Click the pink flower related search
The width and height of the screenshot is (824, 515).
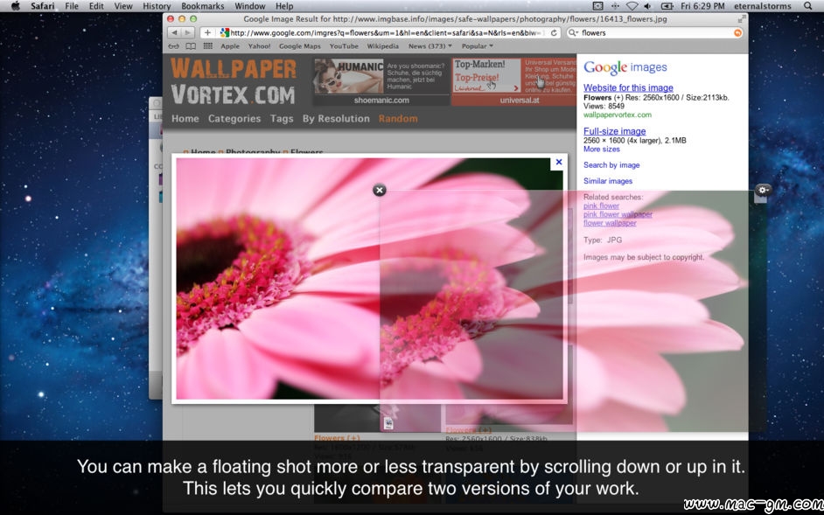click(x=601, y=206)
